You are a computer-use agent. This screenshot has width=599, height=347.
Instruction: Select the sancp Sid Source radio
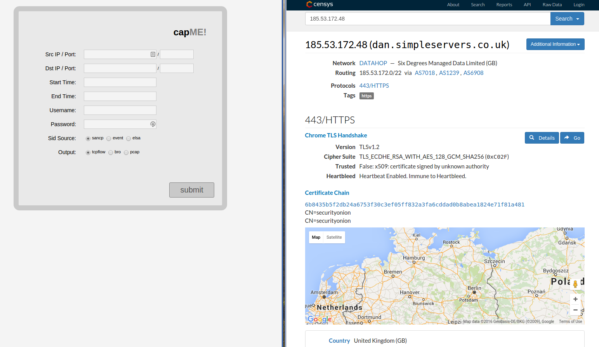click(88, 139)
